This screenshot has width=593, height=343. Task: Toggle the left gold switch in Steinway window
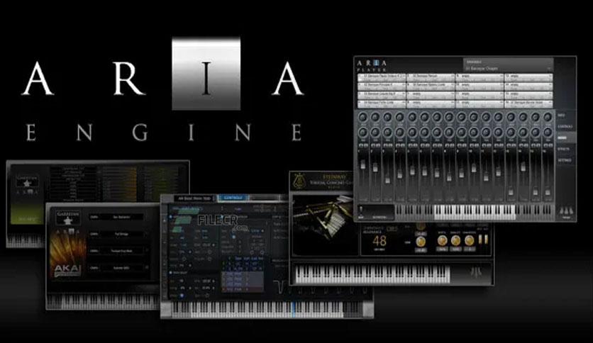[481, 240]
